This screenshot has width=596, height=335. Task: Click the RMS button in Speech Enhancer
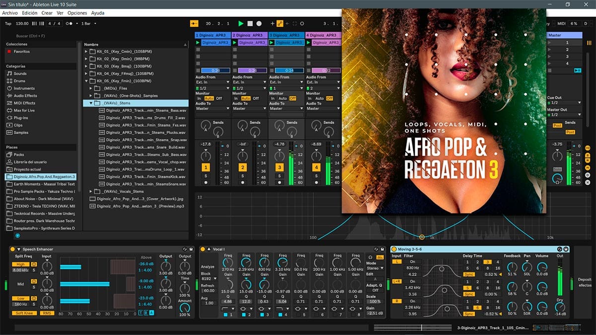48,313
